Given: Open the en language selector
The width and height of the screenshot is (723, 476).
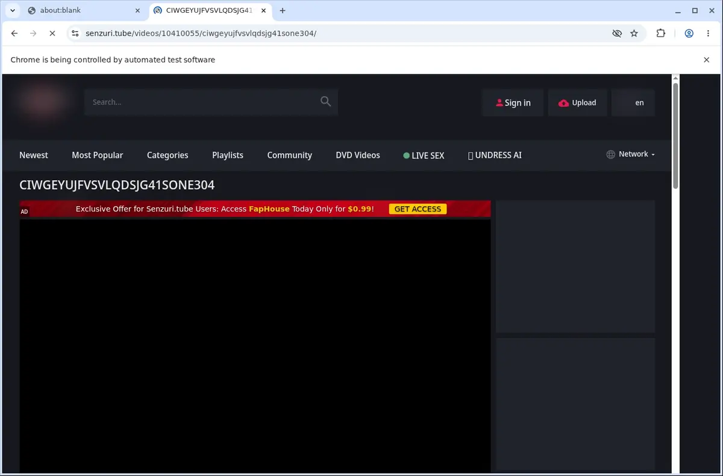Looking at the screenshot, I should pos(633,102).
